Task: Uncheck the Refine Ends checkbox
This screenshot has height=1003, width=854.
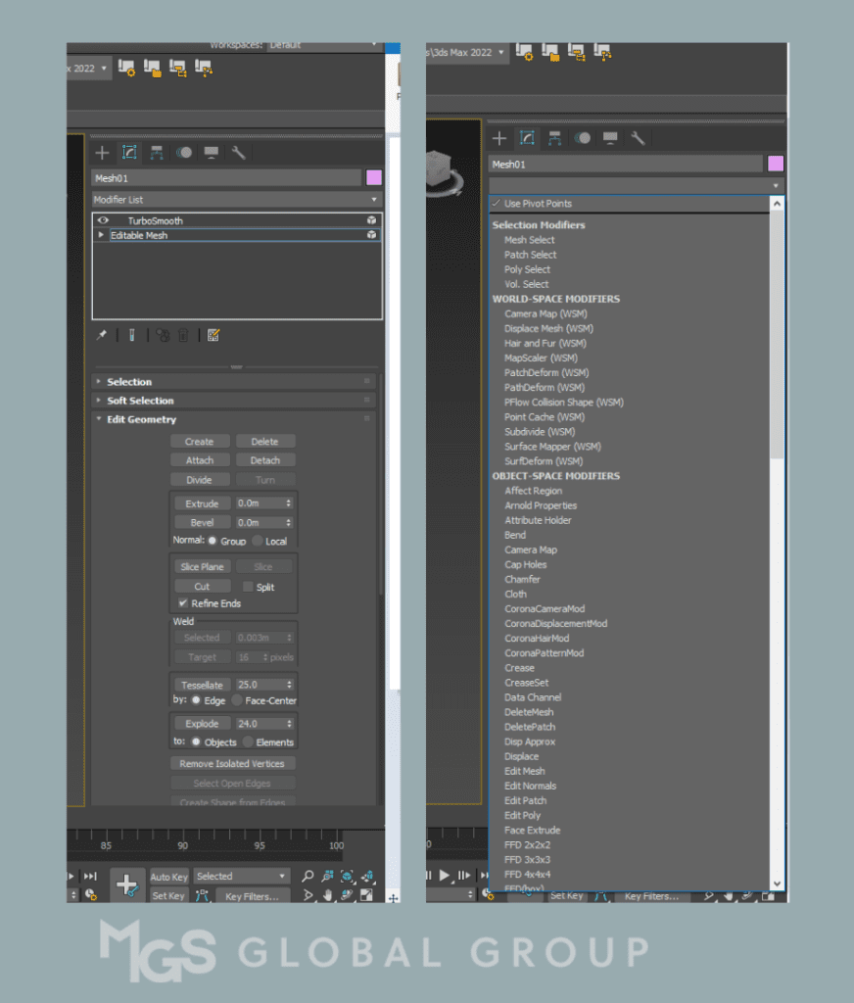Action: [x=183, y=603]
